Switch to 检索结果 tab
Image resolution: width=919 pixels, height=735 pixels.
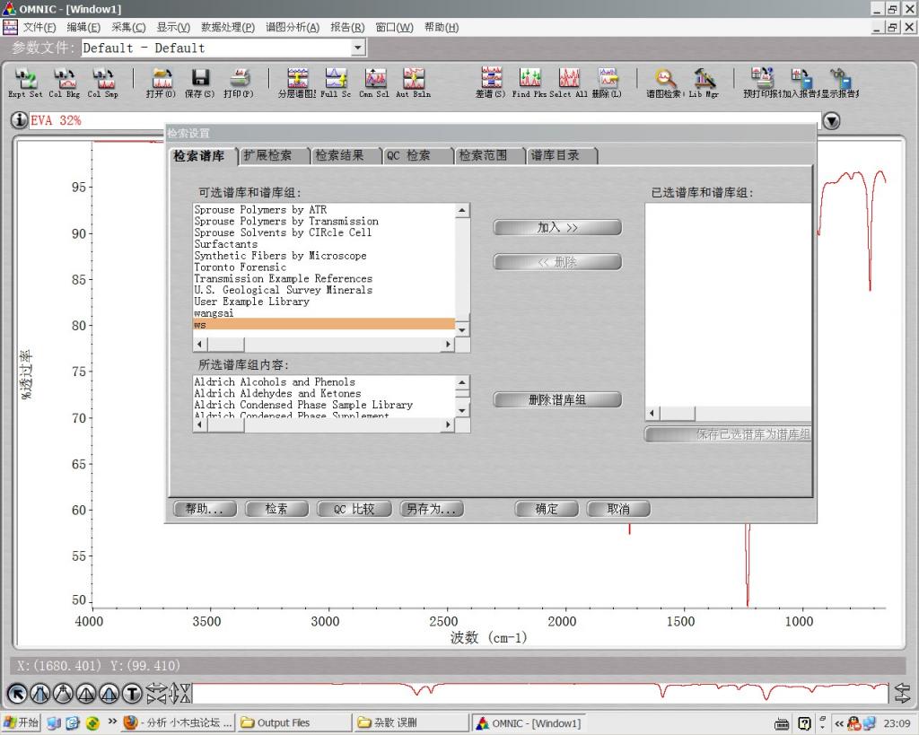click(346, 155)
